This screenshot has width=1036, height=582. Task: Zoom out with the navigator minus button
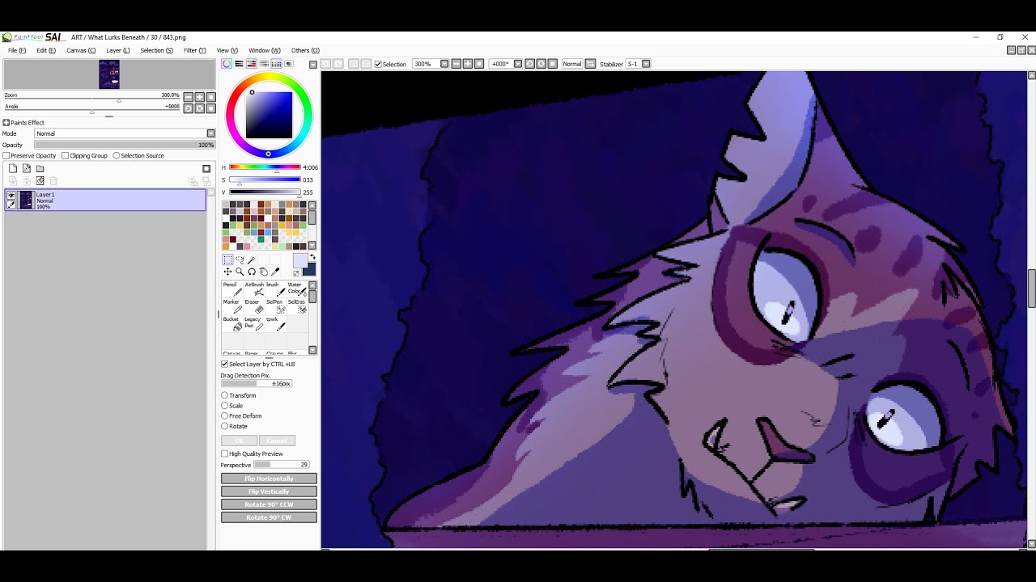coord(188,97)
